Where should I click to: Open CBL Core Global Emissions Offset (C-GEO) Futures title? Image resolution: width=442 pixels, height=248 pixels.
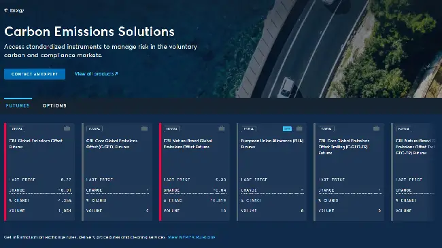112,144
